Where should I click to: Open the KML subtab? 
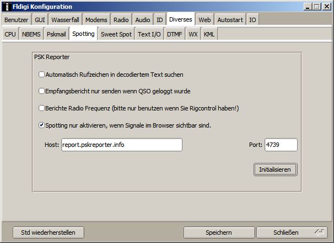(209, 34)
